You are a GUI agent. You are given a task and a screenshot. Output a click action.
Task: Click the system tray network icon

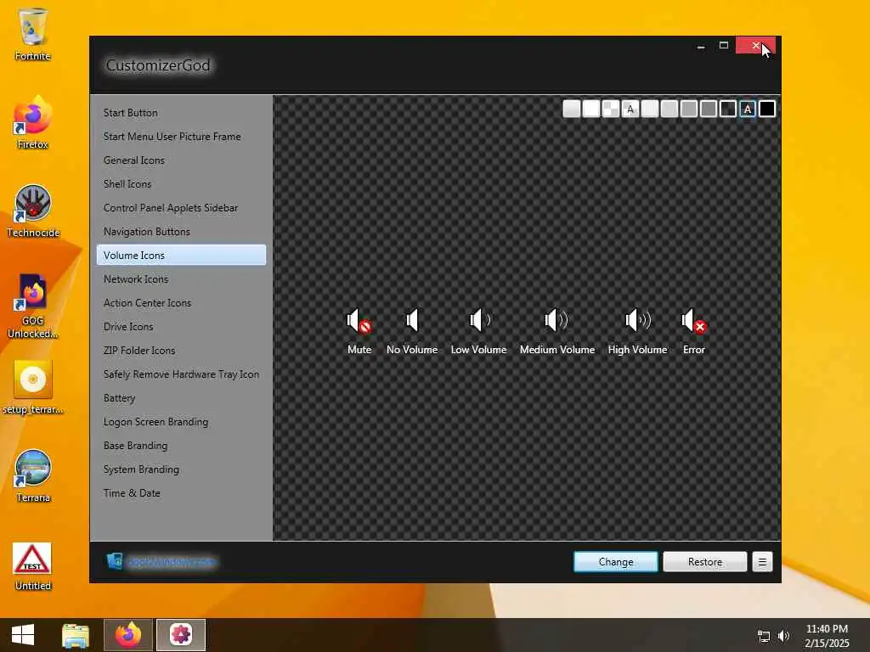[x=764, y=636]
